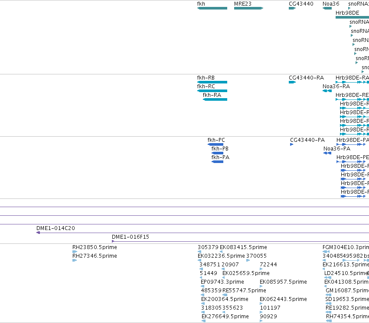Click EST EK200364.5prime
Image resolution: width=369 pixels, height=323 pixels.
tap(203, 304)
